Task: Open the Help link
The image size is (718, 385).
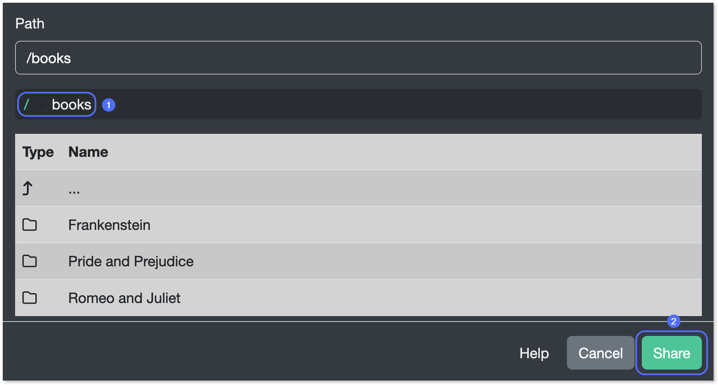Action: point(534,353)
